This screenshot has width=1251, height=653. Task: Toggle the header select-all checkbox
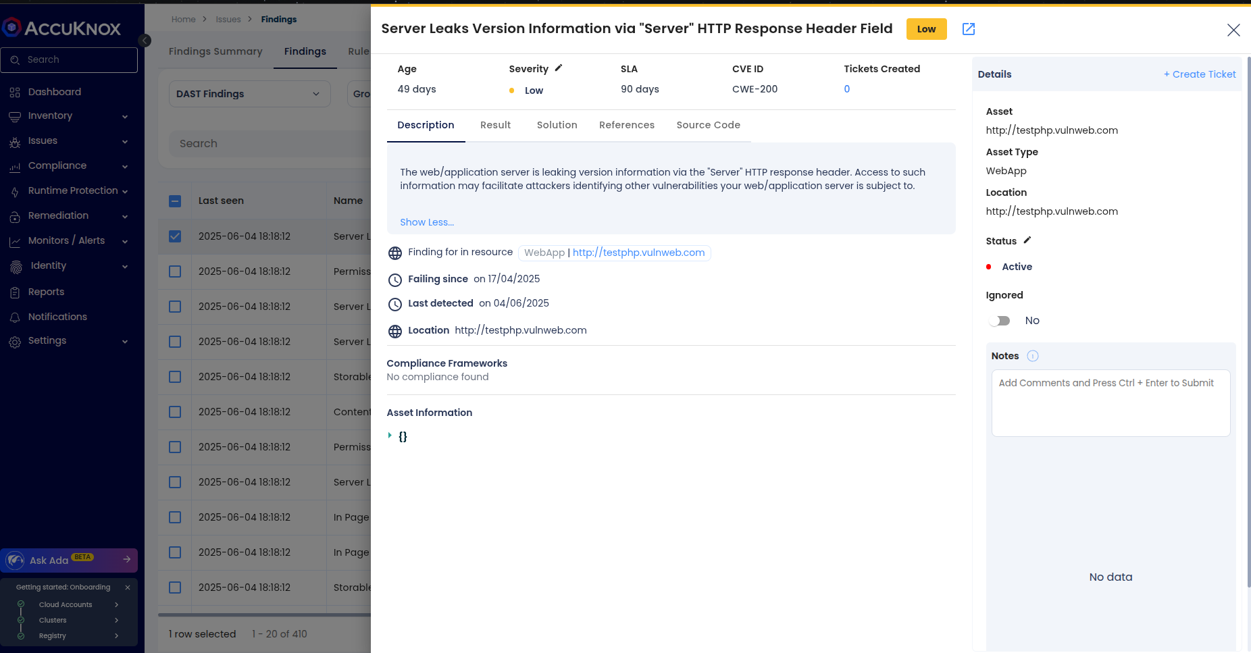coord(175,201)
